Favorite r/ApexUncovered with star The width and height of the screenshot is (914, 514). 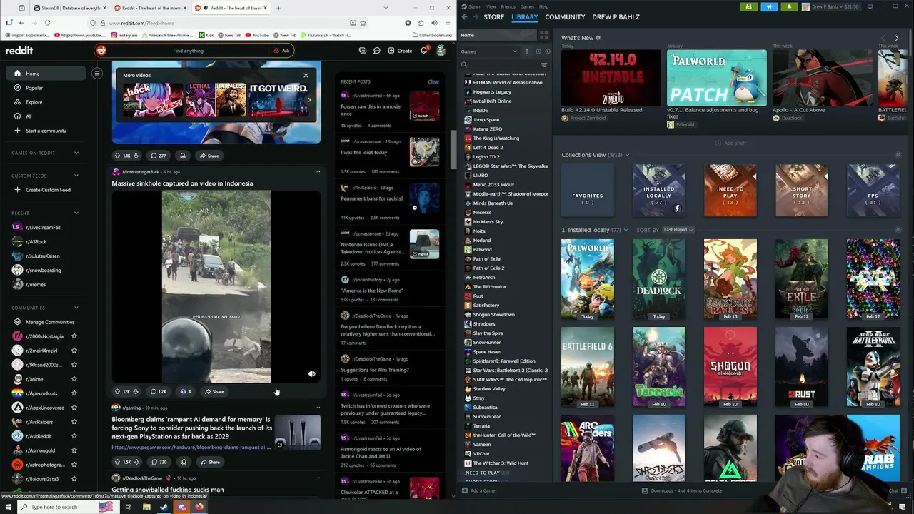pyautogui.click(x=74, y=408)
